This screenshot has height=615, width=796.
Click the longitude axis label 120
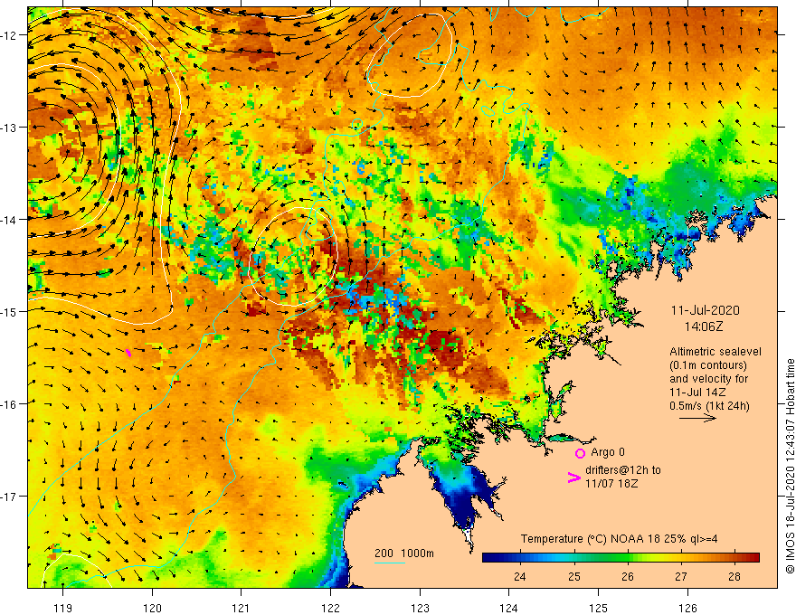[x=152, y=608]
